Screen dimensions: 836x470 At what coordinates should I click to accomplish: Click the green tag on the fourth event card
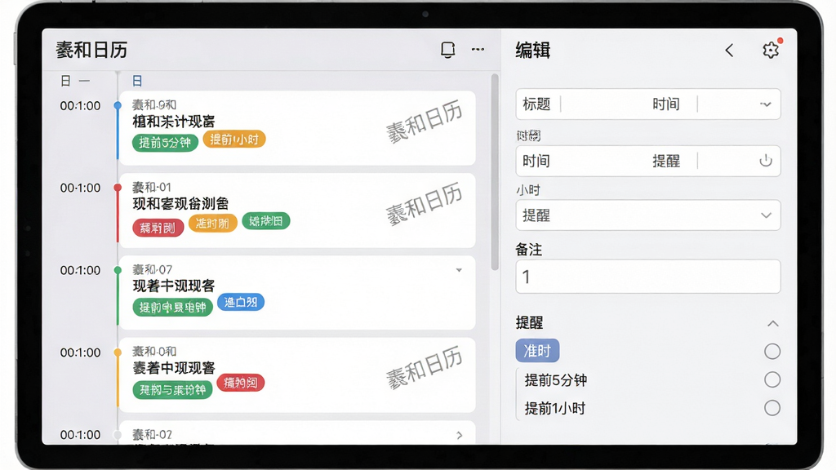172,389
